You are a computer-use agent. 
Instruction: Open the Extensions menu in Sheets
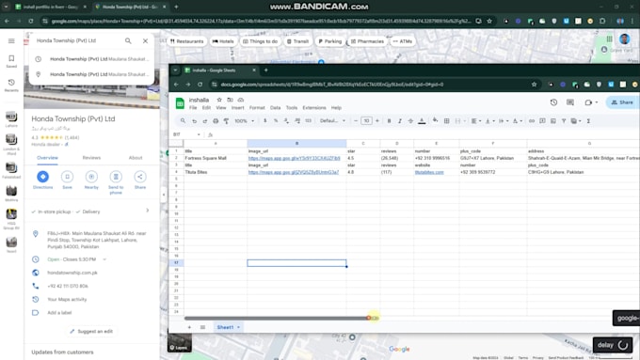pos(313,108)
